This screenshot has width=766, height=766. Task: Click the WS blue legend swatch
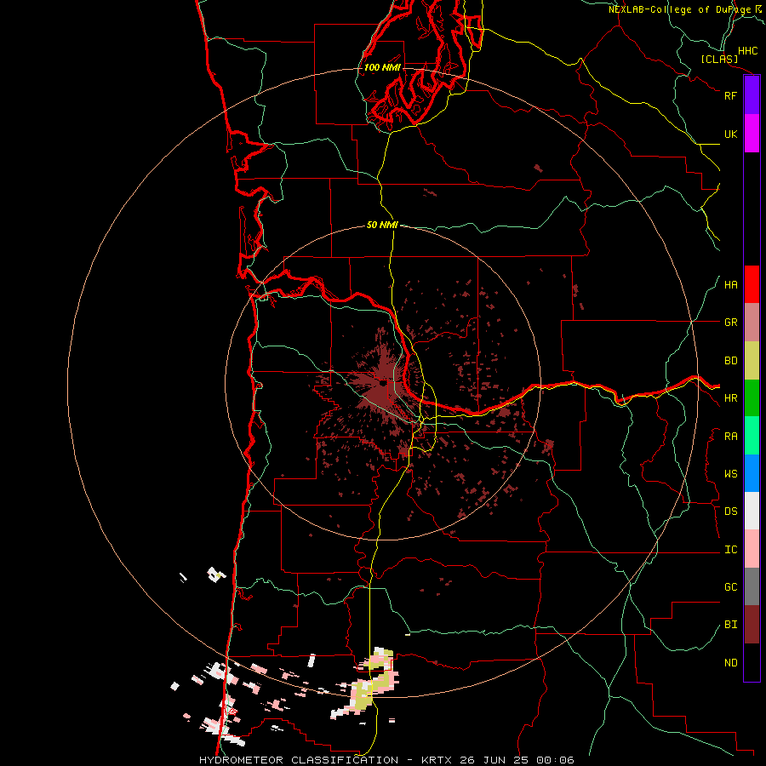[752, 473]
